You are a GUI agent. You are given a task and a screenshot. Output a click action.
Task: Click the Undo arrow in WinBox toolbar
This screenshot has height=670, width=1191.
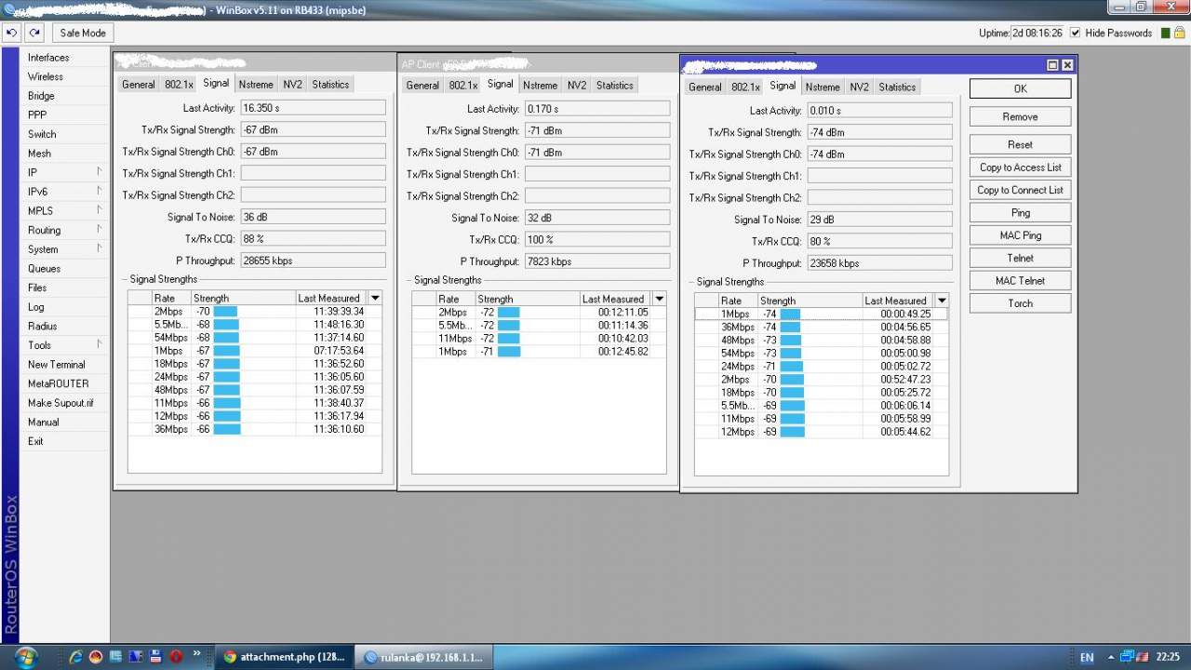pos(11,33)
